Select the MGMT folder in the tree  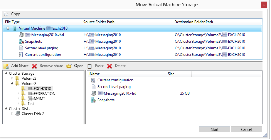36,98
